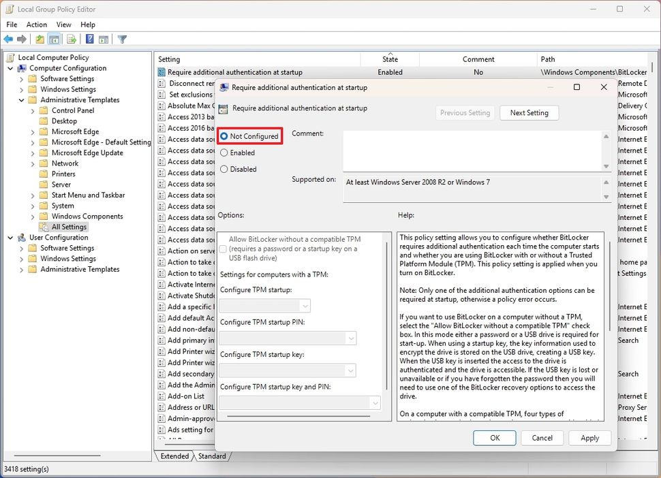The height and width of the screenshot is (478, 661).
Task: Select the Disabled radio button
Action: click(x=225, y=169)
